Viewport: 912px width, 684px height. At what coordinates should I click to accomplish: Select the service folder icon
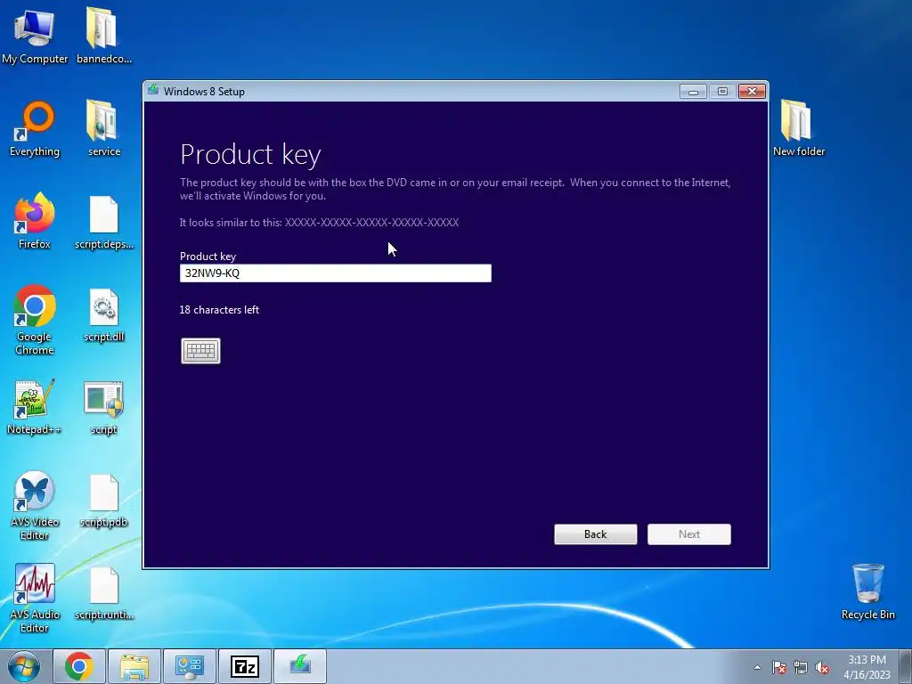pyautogui.click(x=103, y=129)
